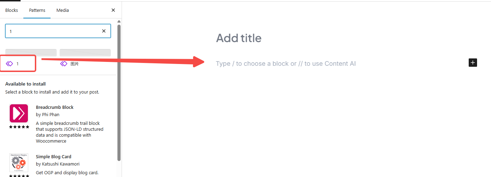Click the synced pattern icon beside "1"
Image resolution: width=491 pixels, height=177 pixels.
click(x=9, y=64)
